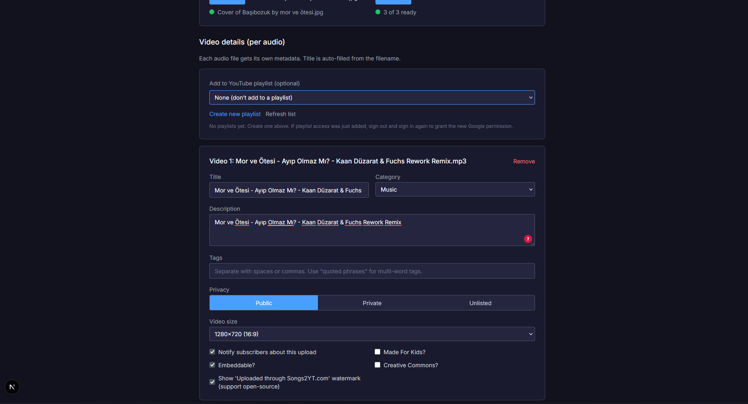Uncheck the Embeddable? checkbox
The image size is (748, 404).
click(x=212, y=365)
